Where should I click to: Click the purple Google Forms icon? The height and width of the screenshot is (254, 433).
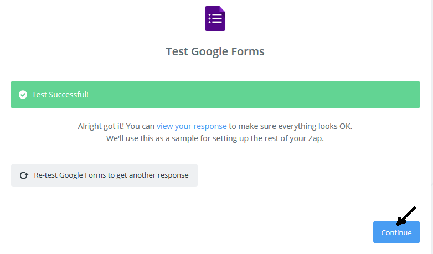[x=215, y=18]
